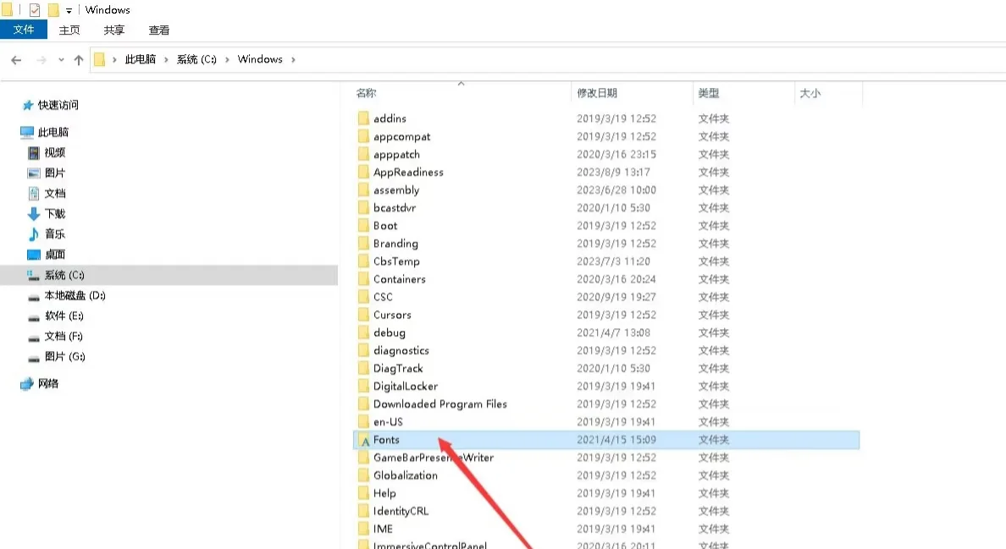1006x549 pixels.
Task: Open the 查看 ribbon tab
Action: (x=159, y=30)
